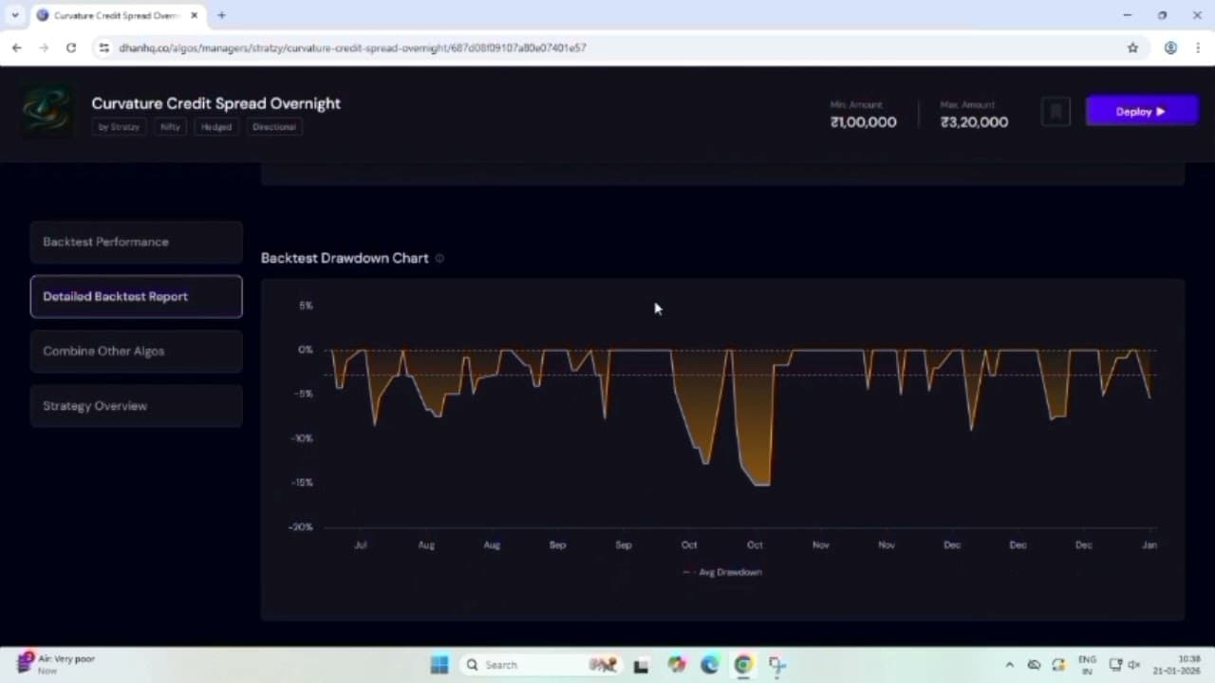This screenshot has height=683, width=1215.
Task: Star this page as a browser bookmark
Action: pyautogui.click(x=1132, y=47)
